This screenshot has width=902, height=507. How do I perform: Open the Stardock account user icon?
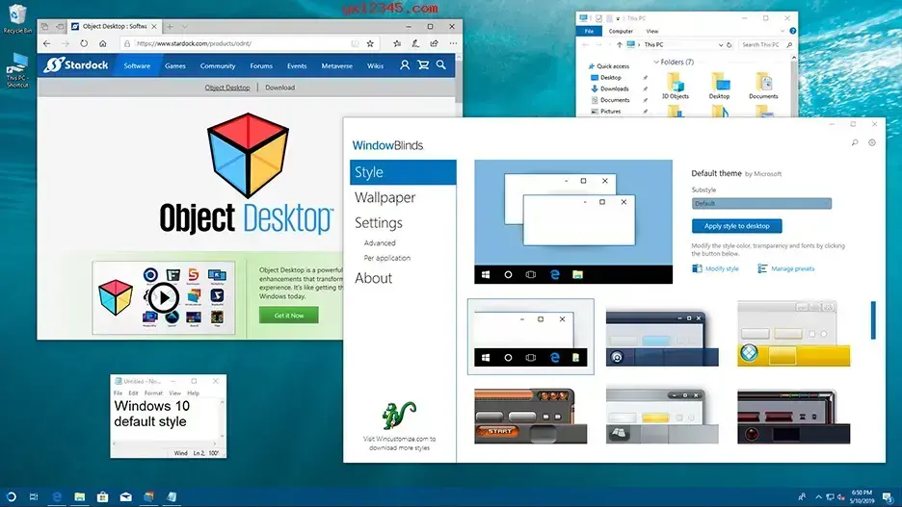click(405, 65)
